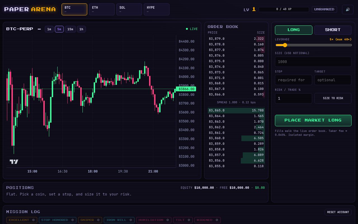Click the SIZE TO RISK button
Viewport: 358px width, 224px height.
pyautogui.click(x=333, y=98)
